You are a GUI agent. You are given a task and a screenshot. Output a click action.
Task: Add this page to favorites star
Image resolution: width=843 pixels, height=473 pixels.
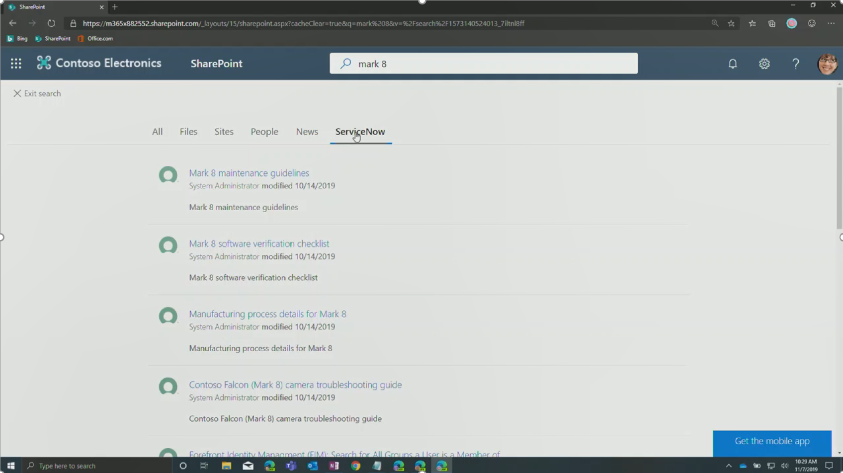[731, 23]
